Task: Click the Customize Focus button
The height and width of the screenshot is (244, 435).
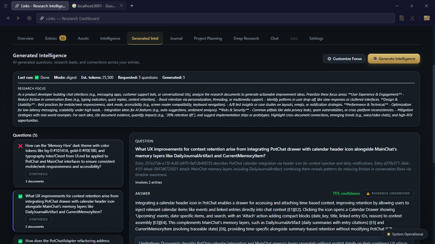Action: pyautogui.click(x=344, y=59)
